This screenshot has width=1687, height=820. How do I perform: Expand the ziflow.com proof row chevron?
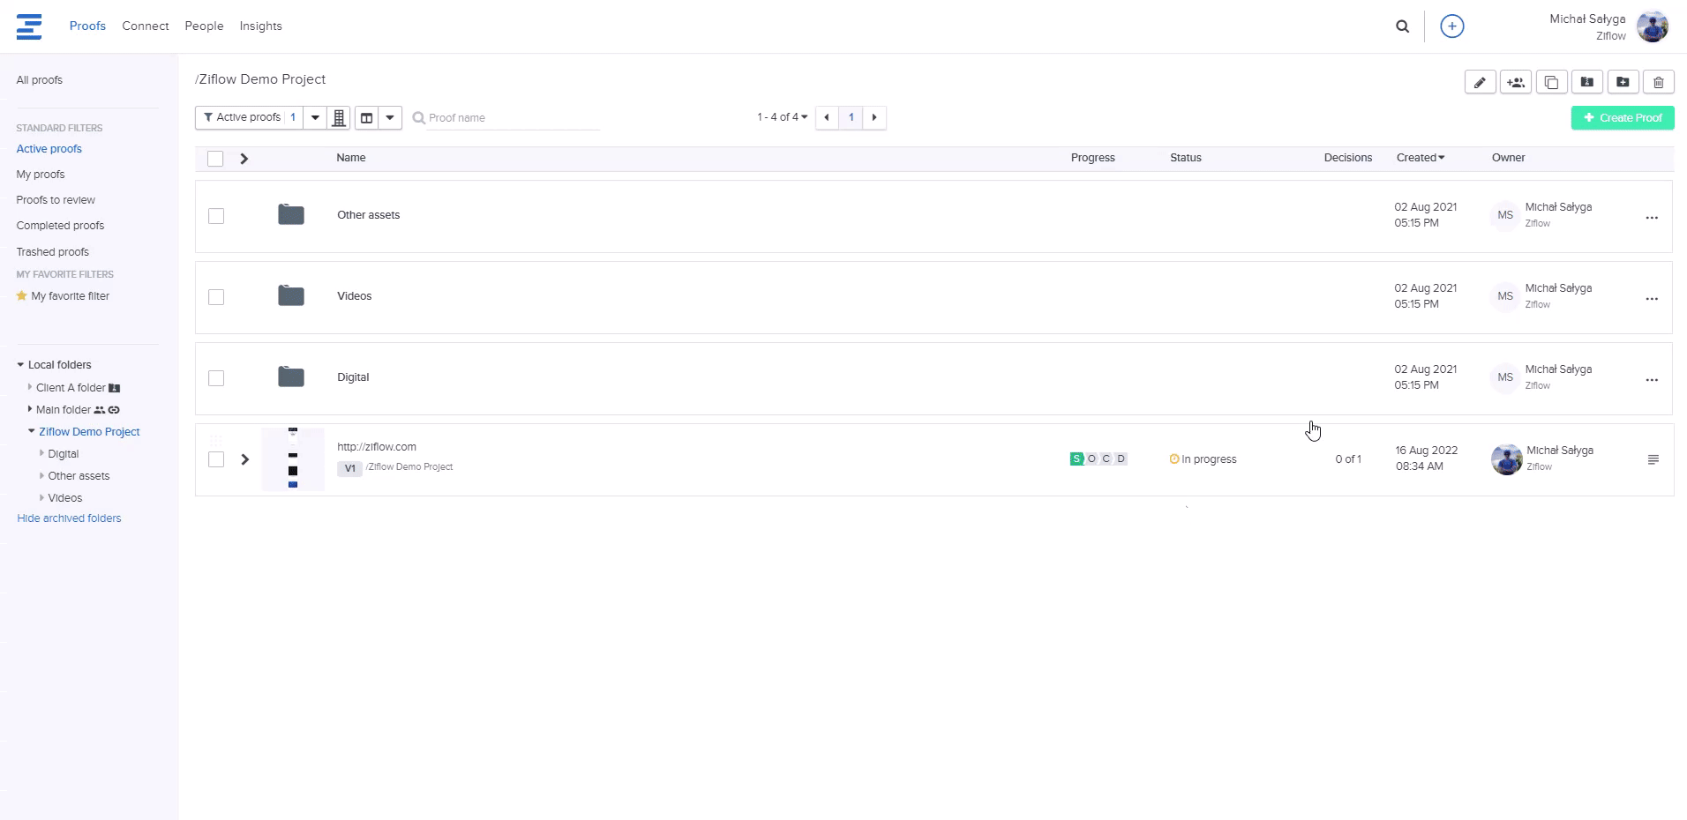coord(245,459)
